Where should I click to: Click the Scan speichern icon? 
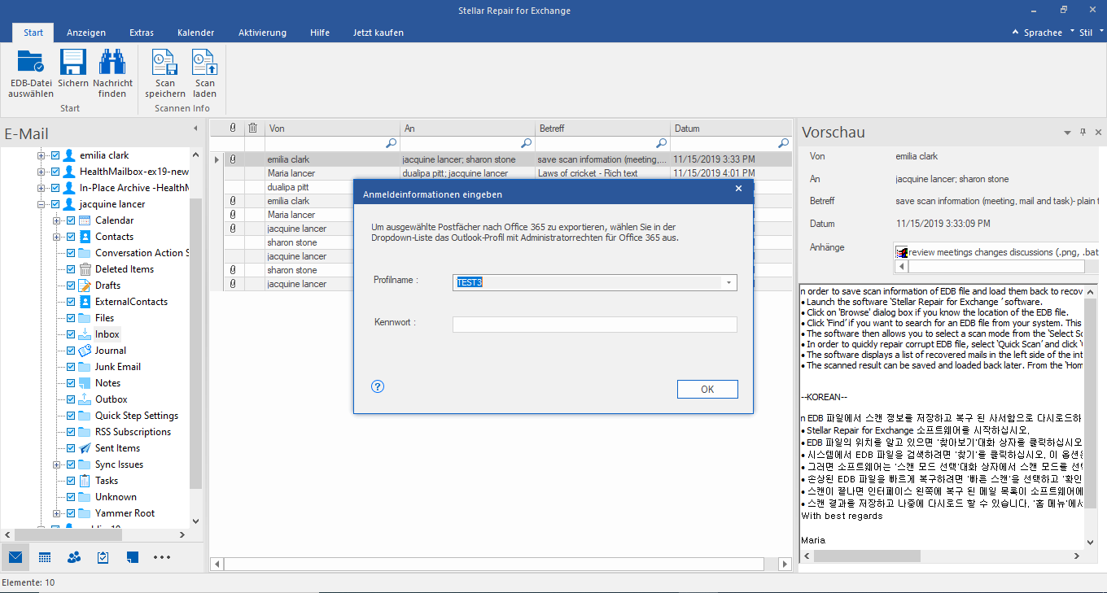pyautogui.click(x=165, y=63)
